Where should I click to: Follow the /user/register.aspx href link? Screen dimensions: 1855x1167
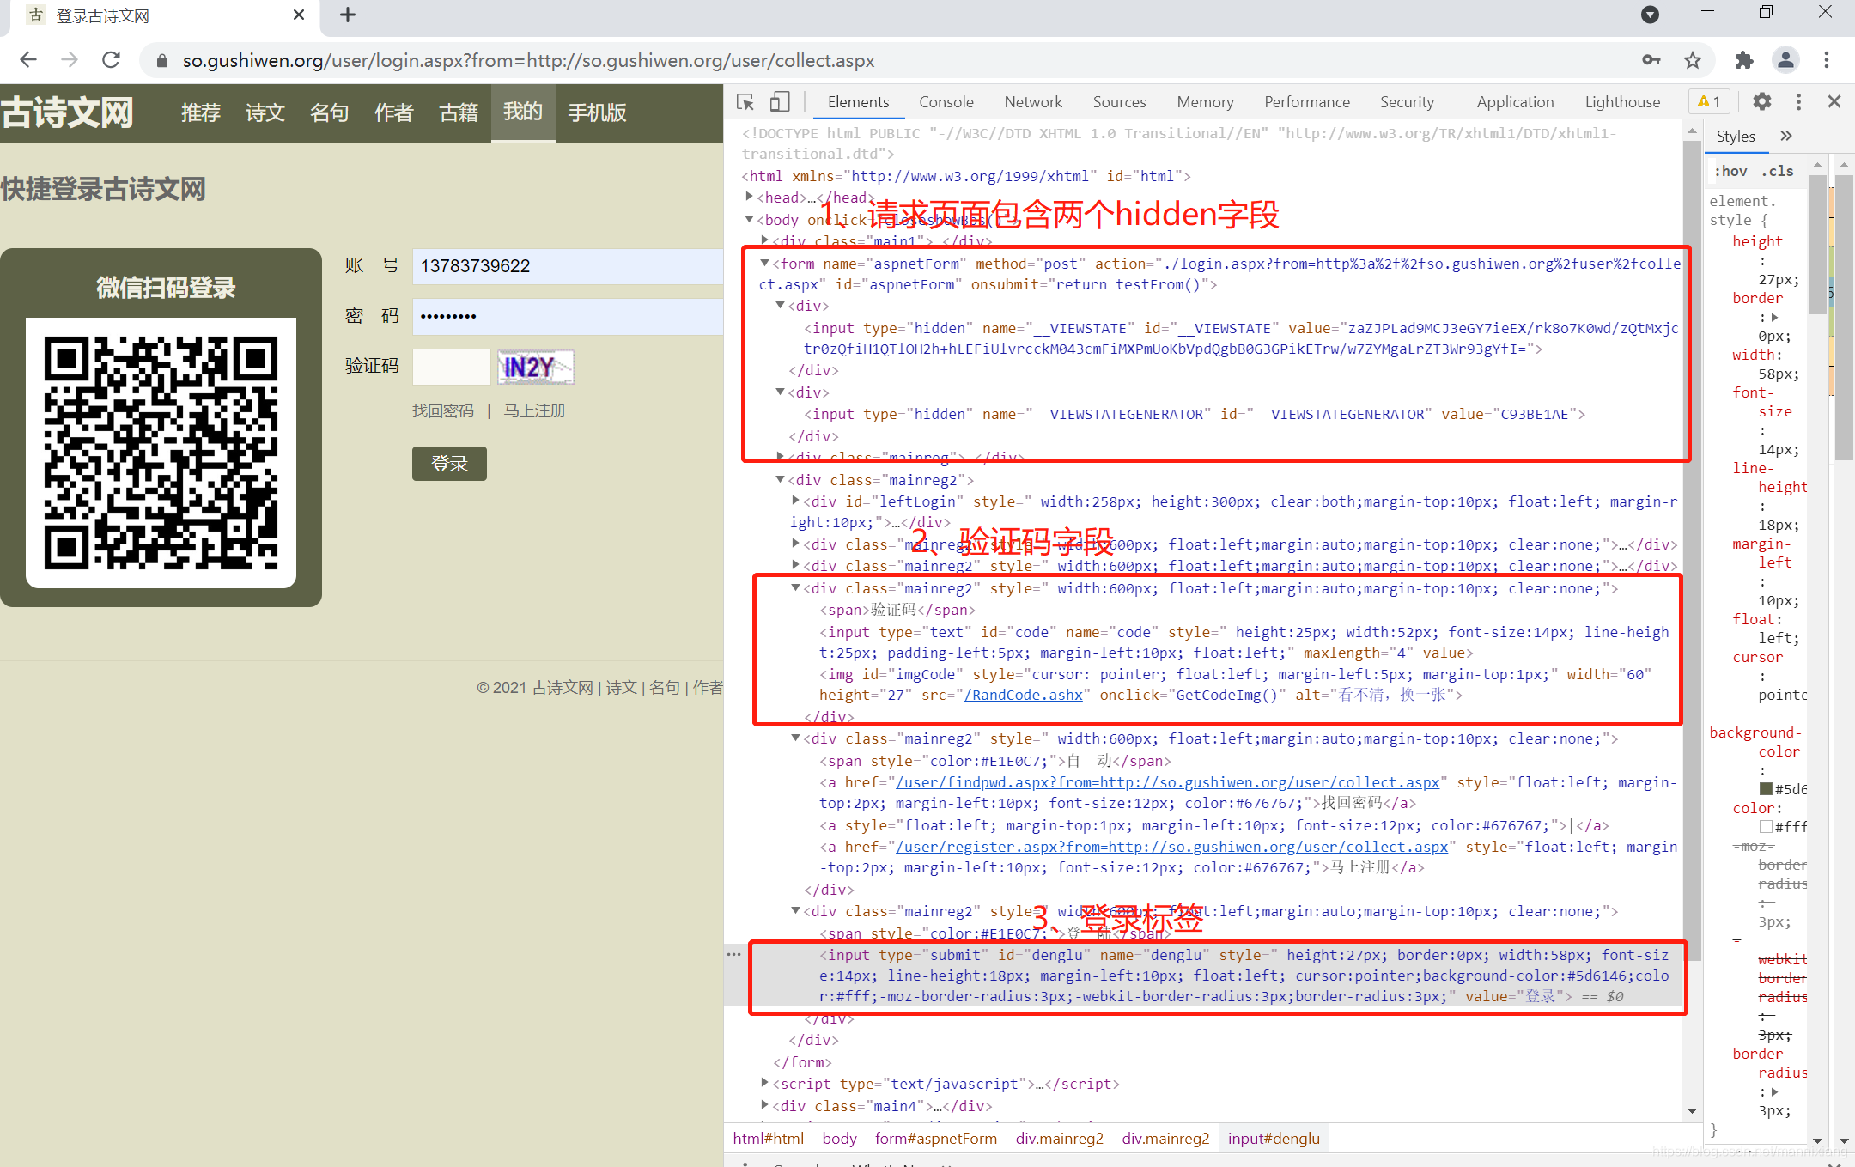tap(1171, 847)
